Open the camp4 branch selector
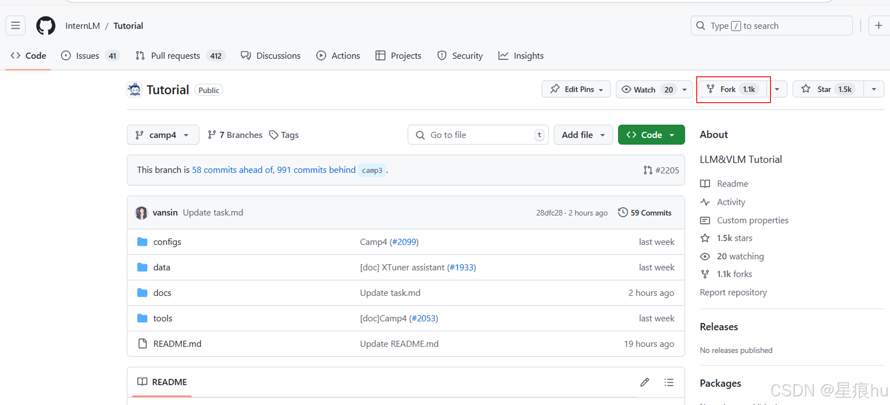 (x=163, y=135)
